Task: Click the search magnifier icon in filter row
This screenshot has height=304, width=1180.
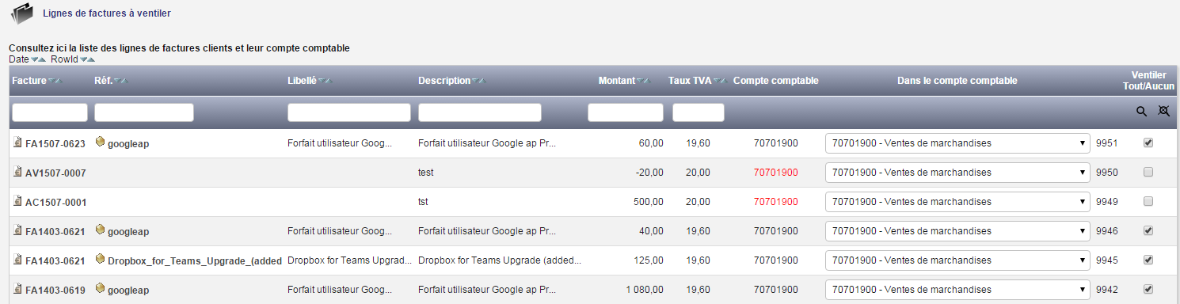Action: pos(1141,112)
